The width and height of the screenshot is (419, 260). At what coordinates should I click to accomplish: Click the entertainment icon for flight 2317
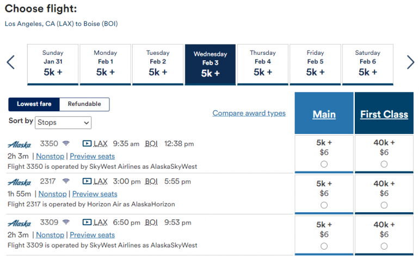87,181
